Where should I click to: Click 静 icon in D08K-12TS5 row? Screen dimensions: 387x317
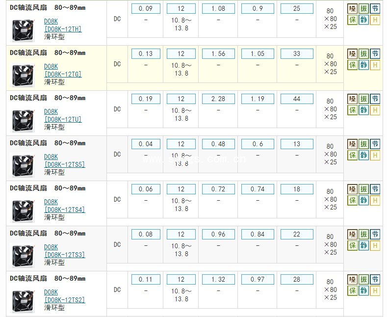(x=363, y=155)
